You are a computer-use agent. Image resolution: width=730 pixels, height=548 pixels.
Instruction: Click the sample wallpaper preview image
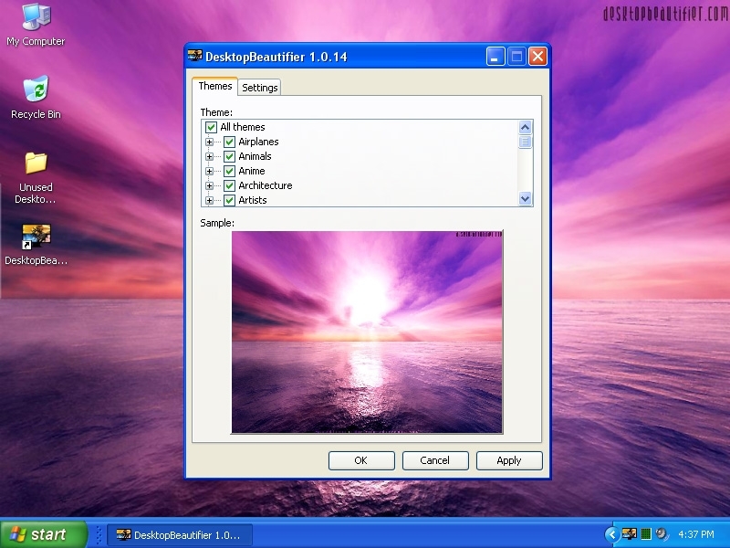click(367, 332)
